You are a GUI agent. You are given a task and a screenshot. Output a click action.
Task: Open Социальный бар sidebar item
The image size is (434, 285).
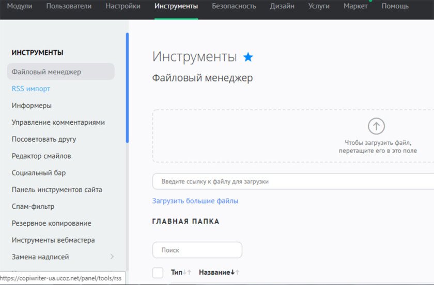[x=38, y=173]
